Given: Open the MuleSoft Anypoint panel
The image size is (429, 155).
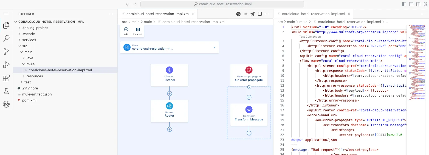Looking at the screenshot, I should (x=6, y=105).
